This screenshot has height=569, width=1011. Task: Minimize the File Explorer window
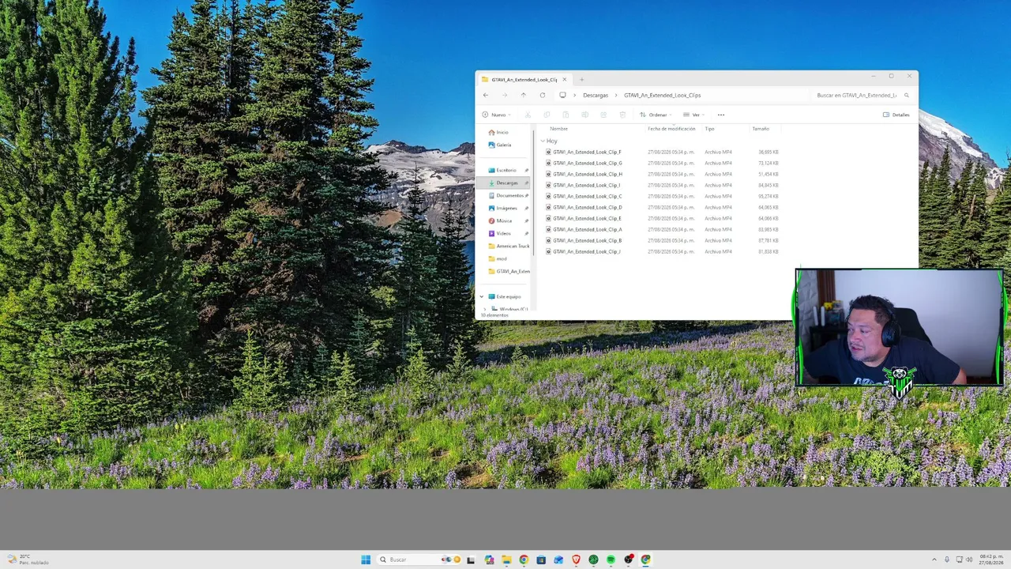click(x=874, y=77)
